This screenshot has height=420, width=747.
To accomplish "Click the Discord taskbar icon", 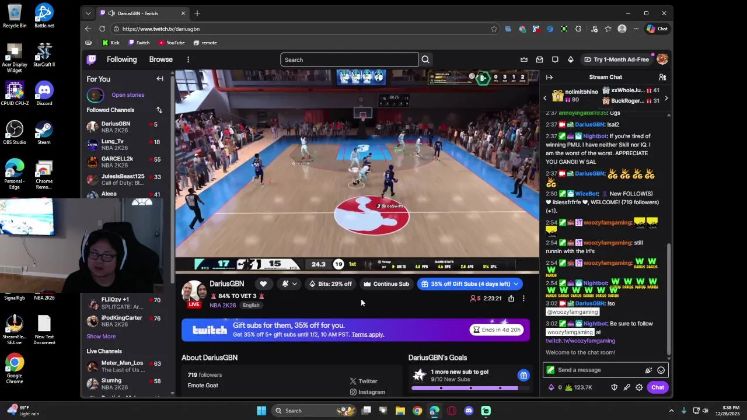I will point(469,411).
